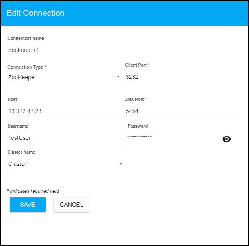Click the Username field containing TestUser
This screenshot has width=249, height=246.
point(65,138)
